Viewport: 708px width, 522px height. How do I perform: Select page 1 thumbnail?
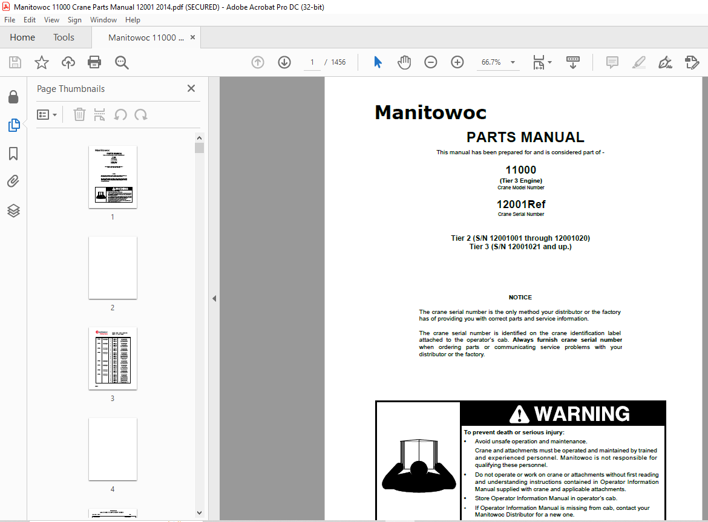[x=113, y=177]
